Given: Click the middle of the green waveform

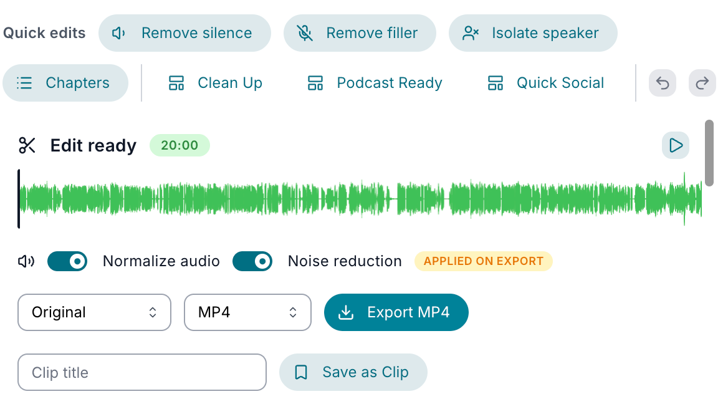Looking at the screenshot, I should pos(361,199).
